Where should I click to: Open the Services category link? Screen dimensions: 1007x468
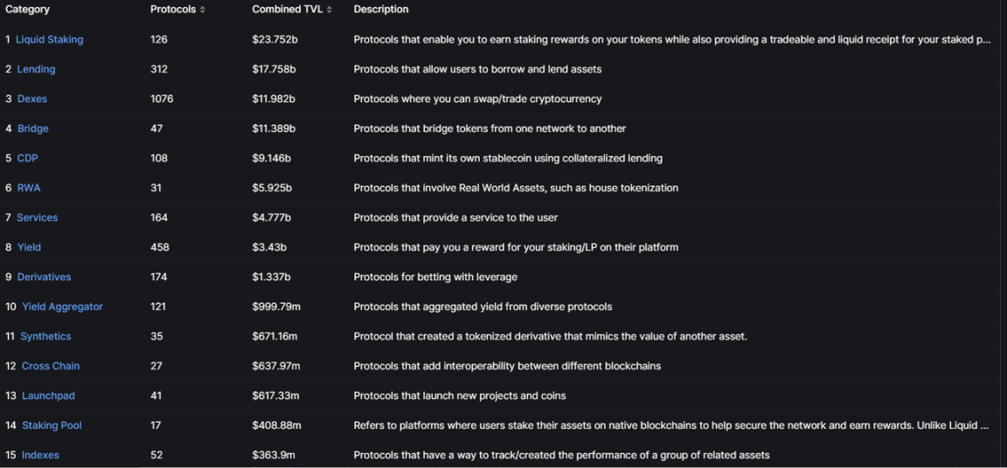click(38, 217)
